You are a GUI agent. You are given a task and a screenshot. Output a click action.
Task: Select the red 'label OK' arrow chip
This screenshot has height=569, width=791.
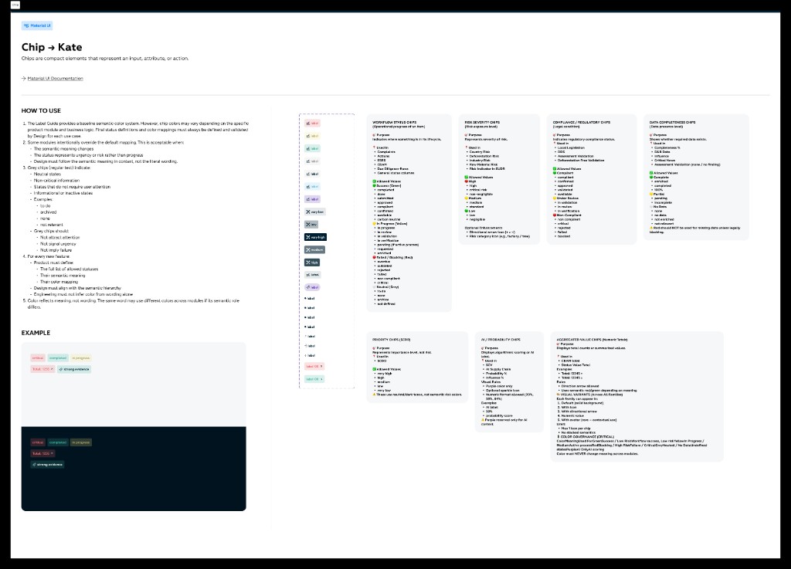(x=314, y=367)
